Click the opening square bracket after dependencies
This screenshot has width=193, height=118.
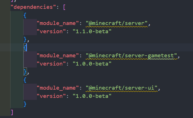click(x=64, y=7)
